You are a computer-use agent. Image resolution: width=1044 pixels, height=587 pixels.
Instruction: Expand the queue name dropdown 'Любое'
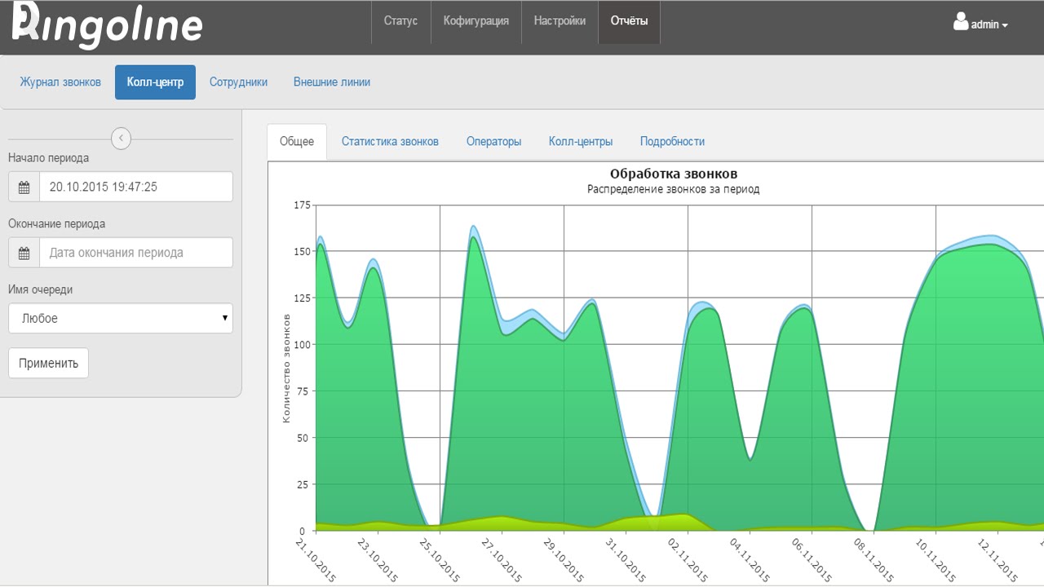pyautogui.click(x=121, y=319)
